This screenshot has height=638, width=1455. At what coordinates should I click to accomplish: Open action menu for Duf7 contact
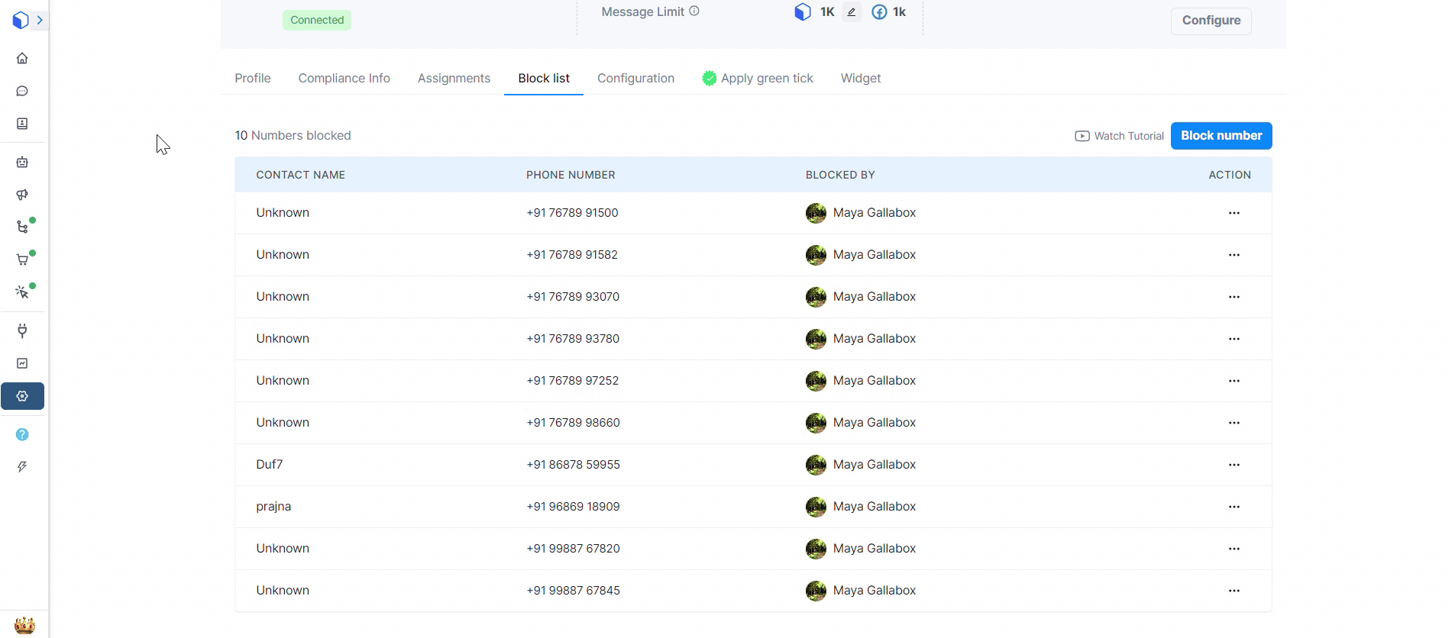coord(1234,465)
